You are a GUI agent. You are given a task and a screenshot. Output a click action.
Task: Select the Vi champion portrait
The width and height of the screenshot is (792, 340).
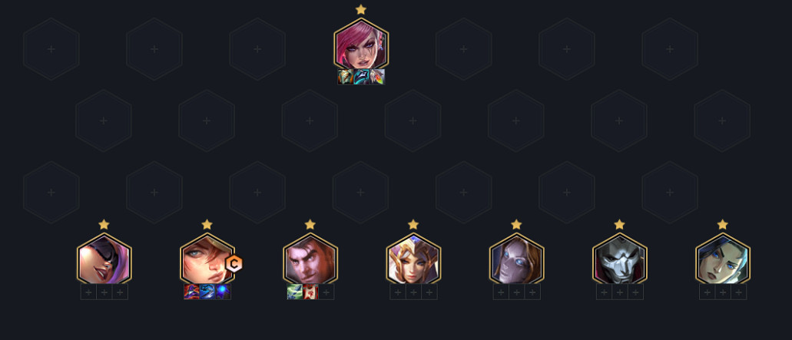tap(360, 45)
